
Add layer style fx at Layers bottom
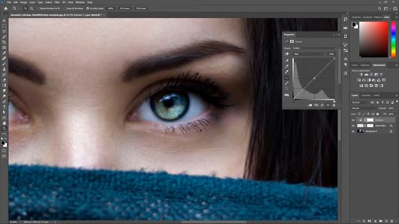[x=364, y=222]
